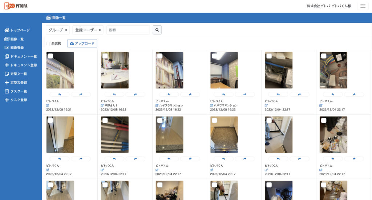Open the cluttered trash bags thumbnail
The height and width of the screenshot is (200, 372).
click(x=333, y=135)
